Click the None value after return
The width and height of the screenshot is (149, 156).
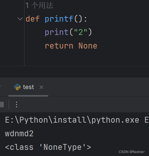point(88,46)
